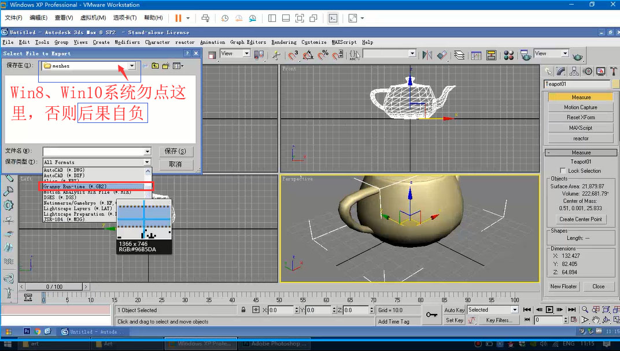Open the Graph Editors menu

(248, 42)
